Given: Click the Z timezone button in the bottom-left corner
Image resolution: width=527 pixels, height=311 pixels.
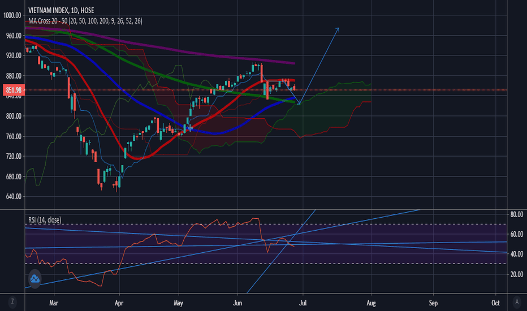Looking at the screenshot, I should 12,301.
